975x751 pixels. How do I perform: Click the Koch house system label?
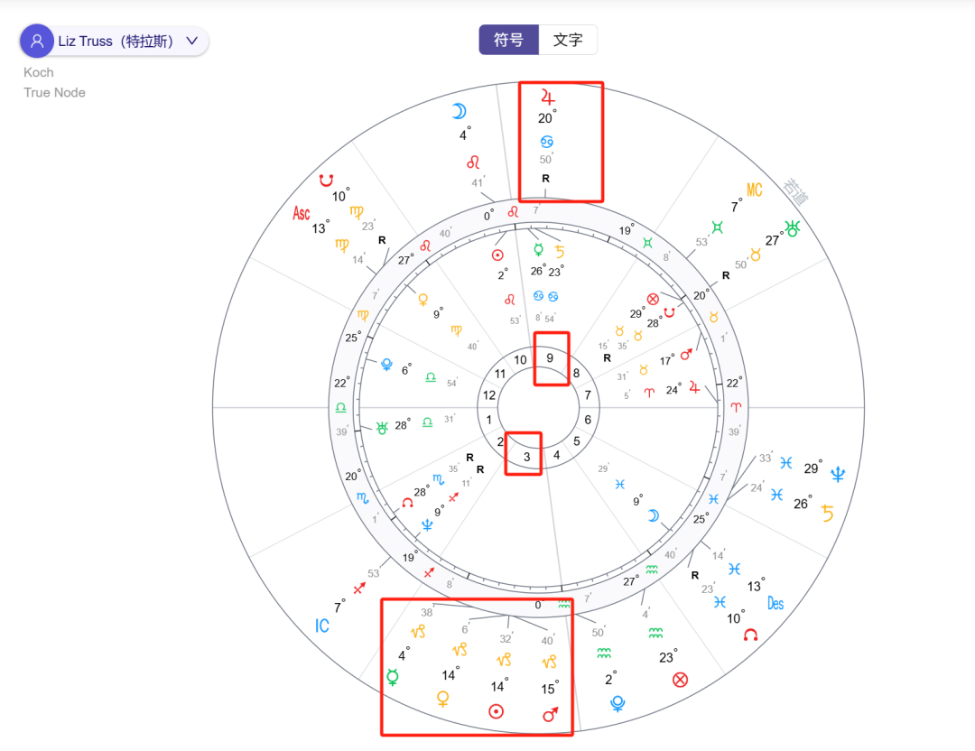[x=38, y=72]
